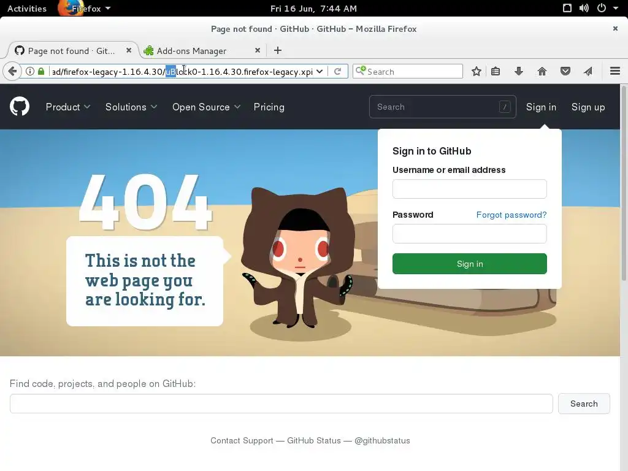
Task: Click the URL address bar text
Action: pos(182,72)
